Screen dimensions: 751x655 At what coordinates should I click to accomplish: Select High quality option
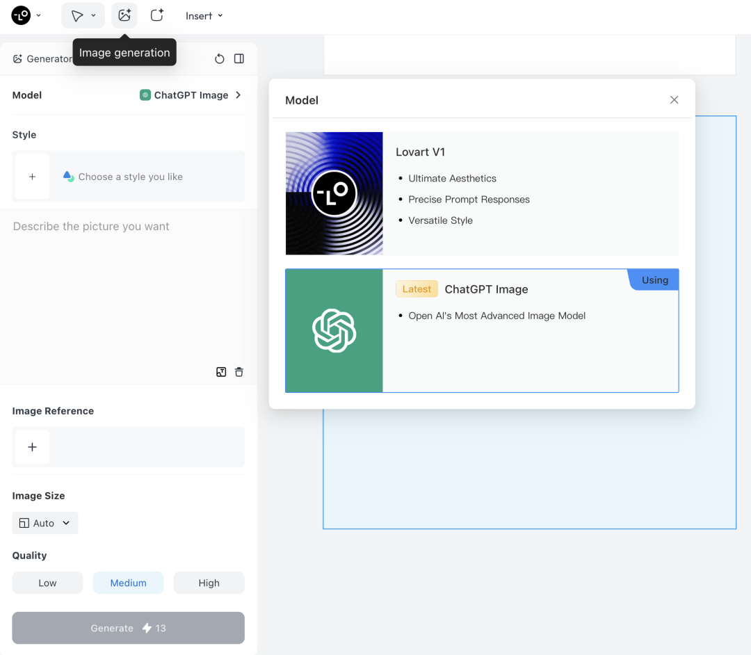pyautogui.click(x=209, y=583)
